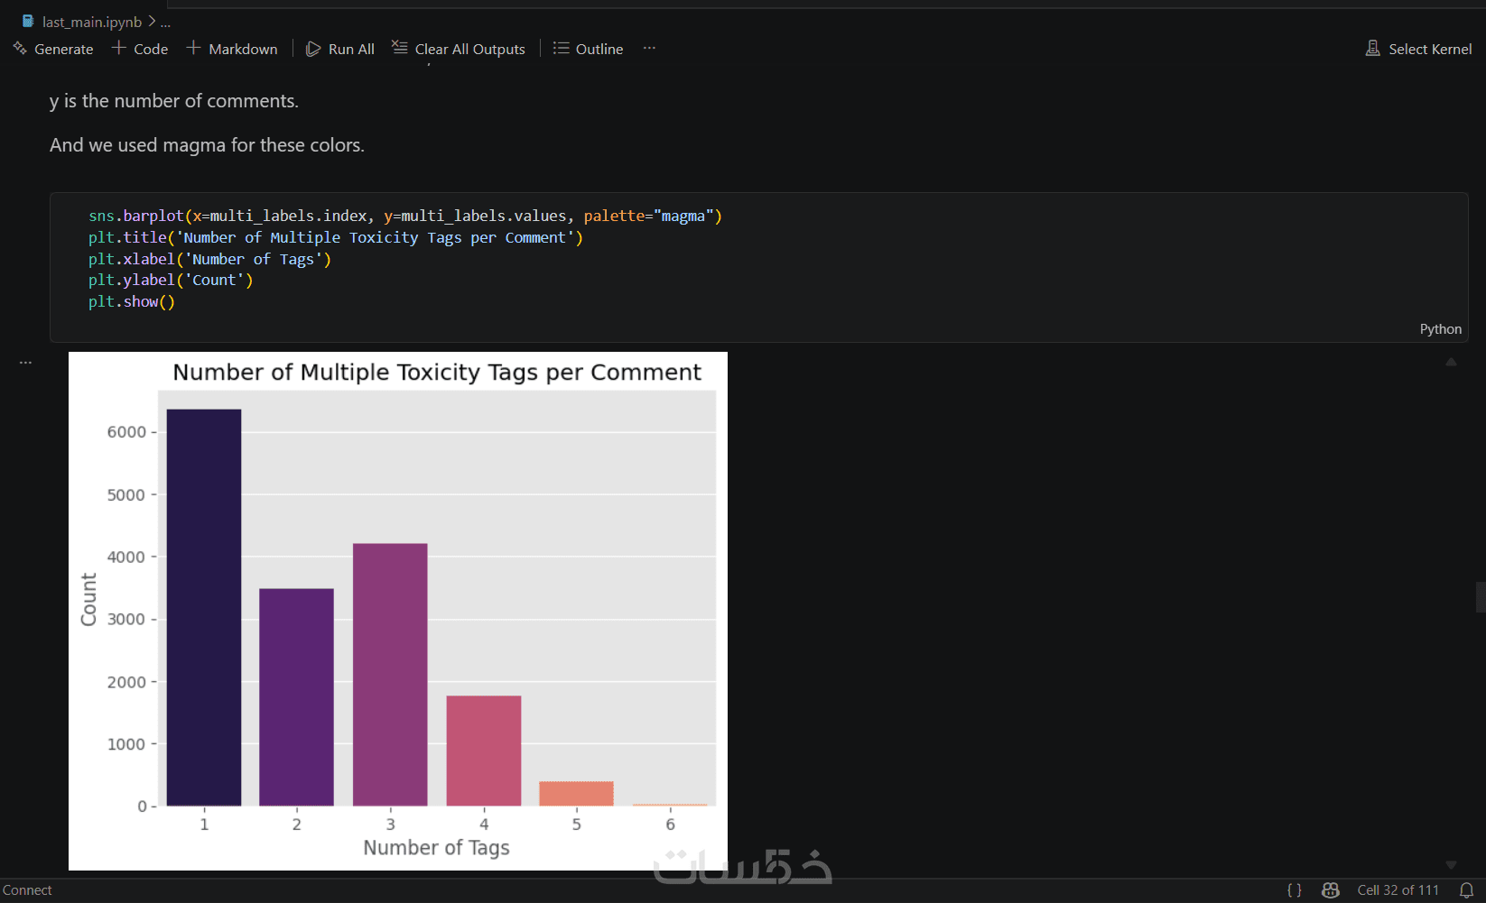
Task: Open the toolbar more actions ellipsis
Action: pyautogui.click(x=649, y=48)
